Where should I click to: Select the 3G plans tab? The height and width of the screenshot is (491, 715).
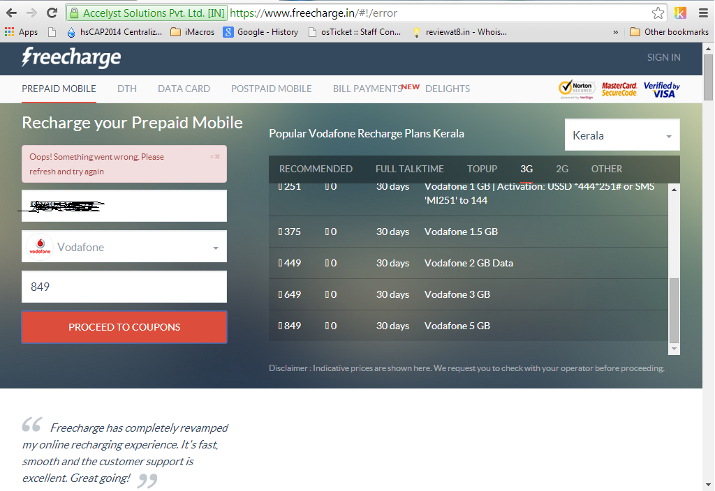526,169
